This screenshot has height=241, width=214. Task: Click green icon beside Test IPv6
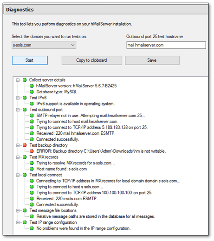(25, 98)
